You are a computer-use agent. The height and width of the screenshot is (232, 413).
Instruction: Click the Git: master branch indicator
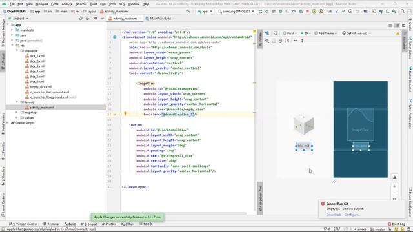point(378,229)
